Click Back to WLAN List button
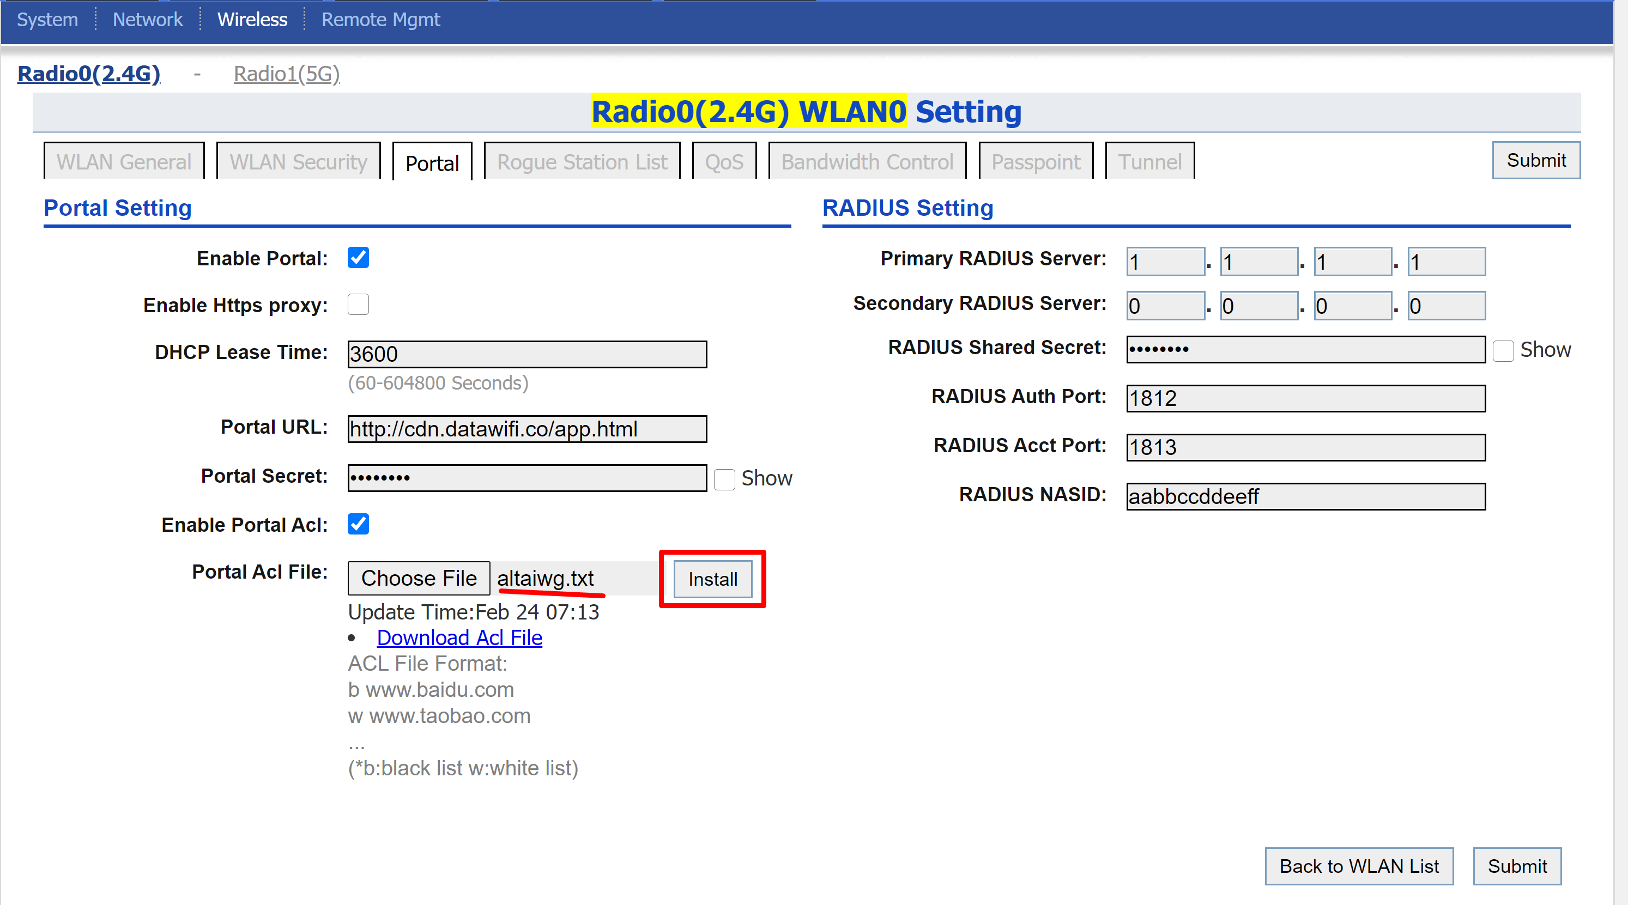 pyautogui.click(x=1359, y=866)
